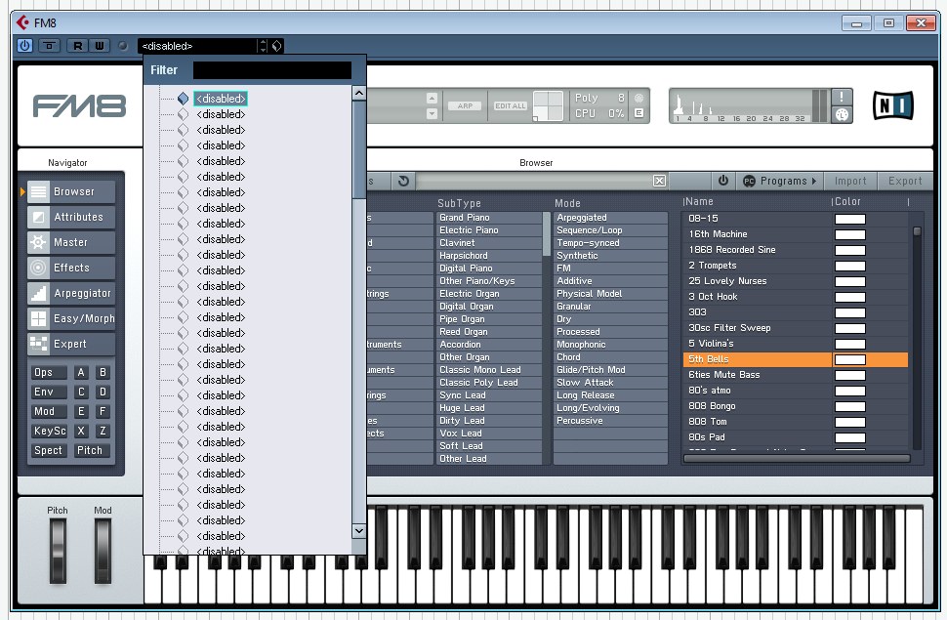Viewport: 947px width, 620px height.
Task: Click the Name column header
Action: click(x=699, y=201)
